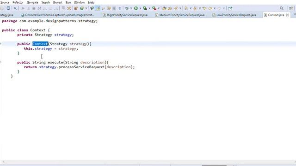Image resolution: width=296 pixels, height=166 pixels.
Task: Click the External Tools run icon
Action: tap(154, 8)
